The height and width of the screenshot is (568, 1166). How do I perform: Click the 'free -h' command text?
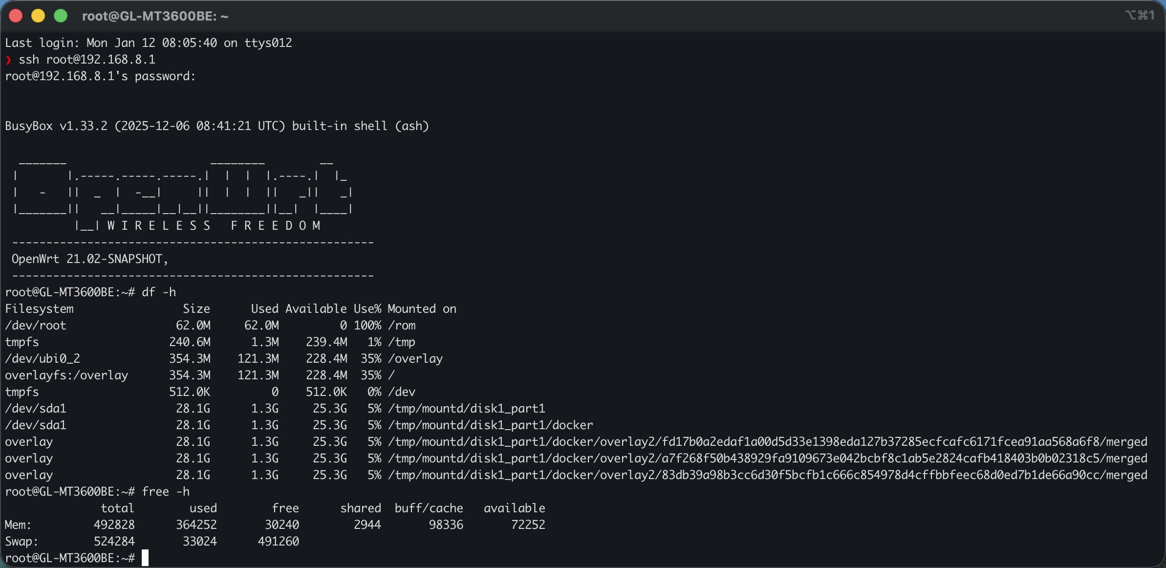pos(165,492)
